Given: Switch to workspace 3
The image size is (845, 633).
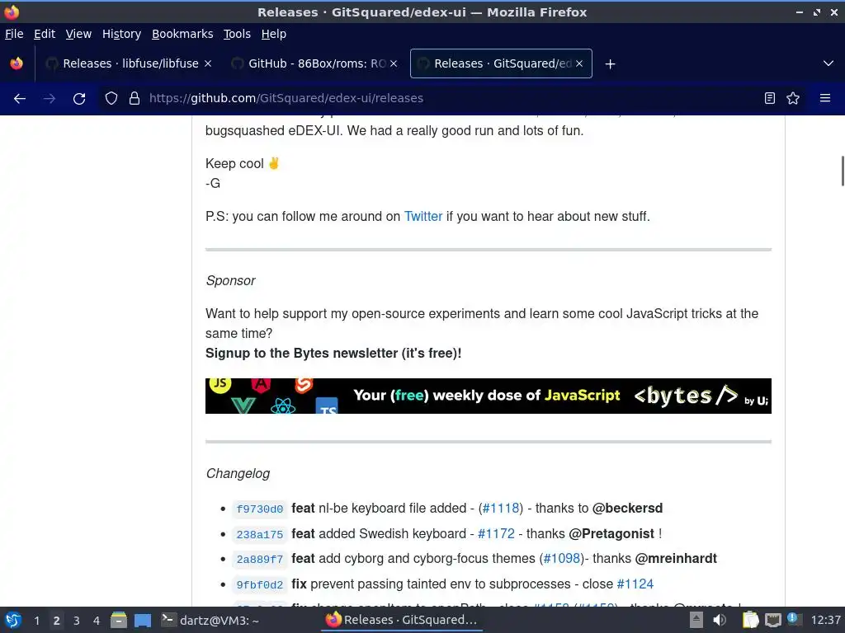Looking at the screenshot, I should (77, 621).
